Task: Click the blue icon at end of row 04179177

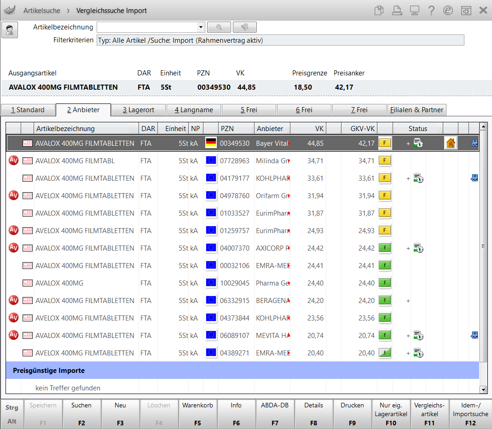Action: tap(475, 178)
